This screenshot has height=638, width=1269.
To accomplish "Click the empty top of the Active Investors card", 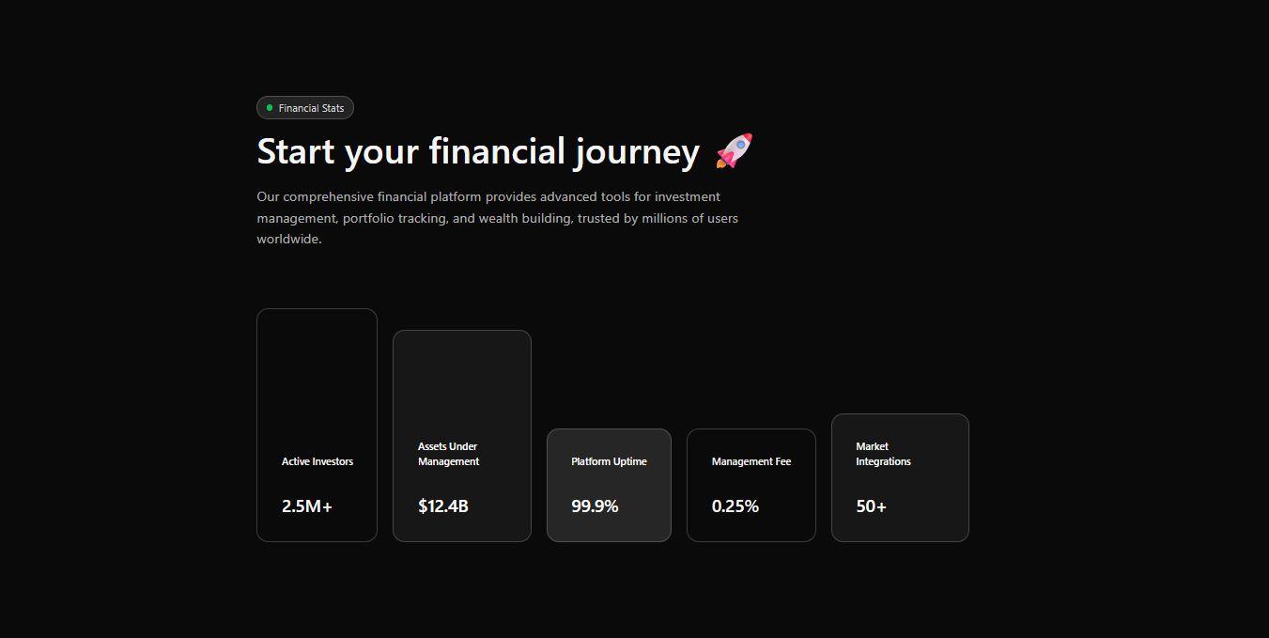I will (x=317, y=366).
